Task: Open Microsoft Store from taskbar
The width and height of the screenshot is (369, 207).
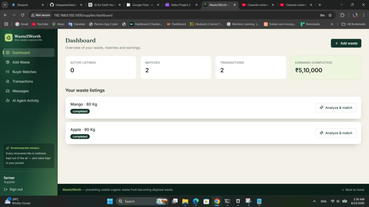Action: pos(206,202)
